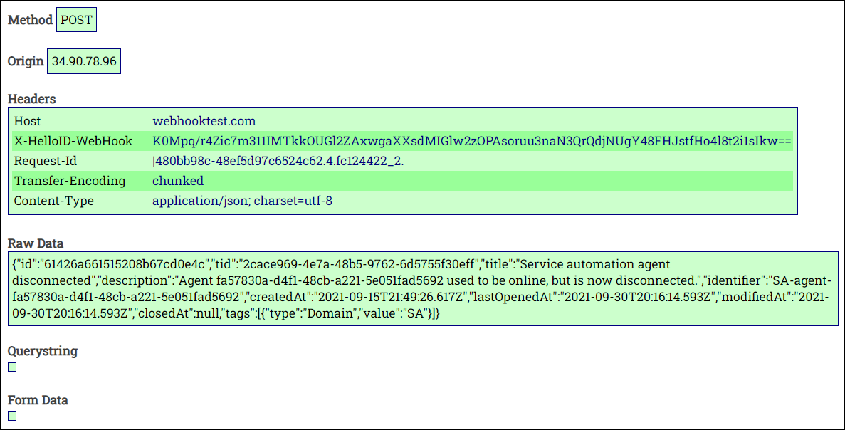Click the POST method value box
The width and height of the screenshot is (845, 430).
76,20
